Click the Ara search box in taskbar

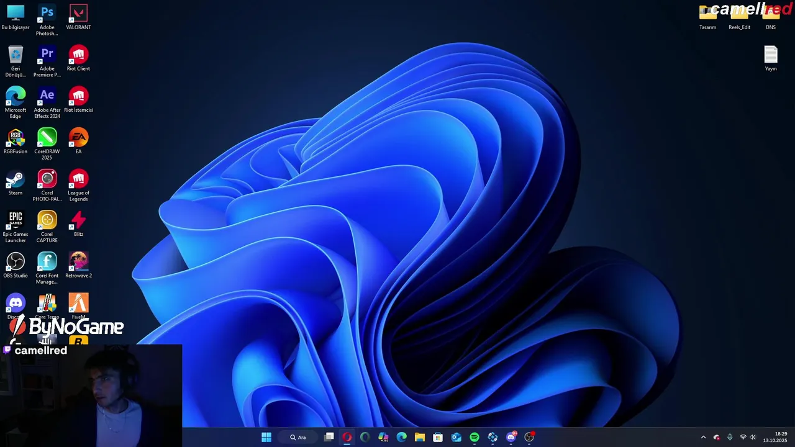coord(298,437)
